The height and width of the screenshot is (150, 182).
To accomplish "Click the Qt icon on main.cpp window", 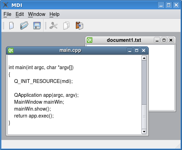I will tap(11, 50).
